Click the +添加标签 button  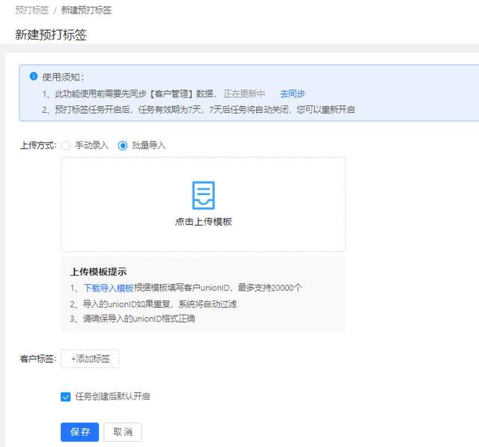(x=91, y=359)
